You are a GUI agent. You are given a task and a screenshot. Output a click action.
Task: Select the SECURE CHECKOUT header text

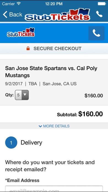point(57,49)
